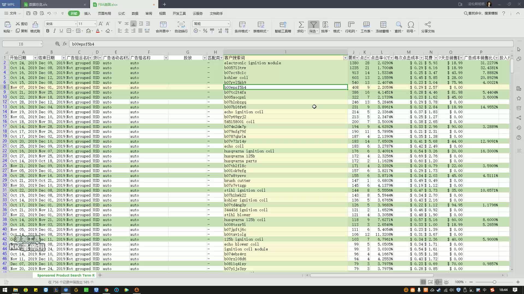
Task: Click the Undo arrow icon
Action: [49, 13]
